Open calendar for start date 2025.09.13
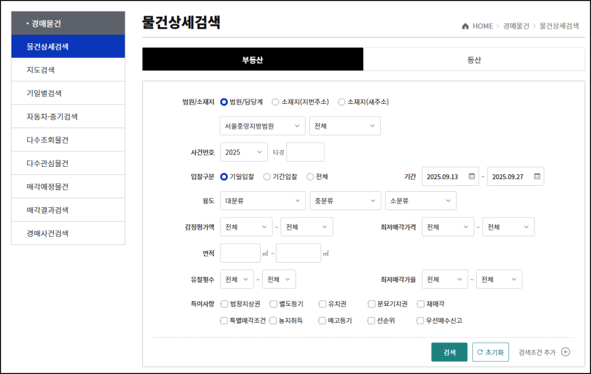Screen dimensions: 591x374 coord(472,177)
